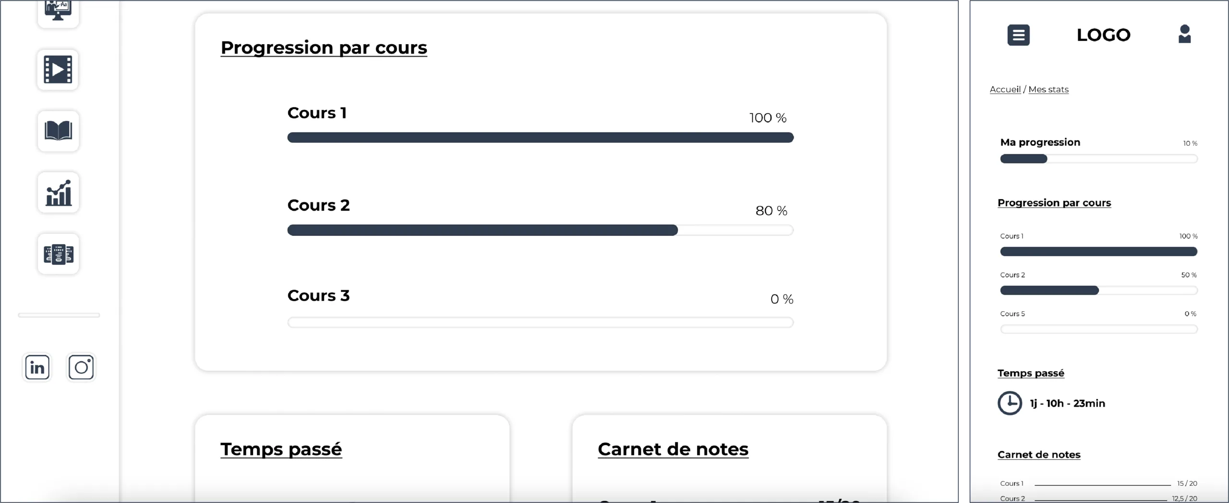
Task: Click the open book sidebar icon
Action: pos(58,131)
